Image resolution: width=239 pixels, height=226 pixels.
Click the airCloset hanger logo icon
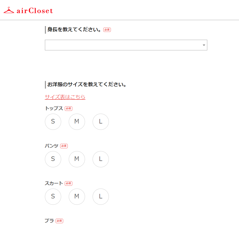pos(9,10)
